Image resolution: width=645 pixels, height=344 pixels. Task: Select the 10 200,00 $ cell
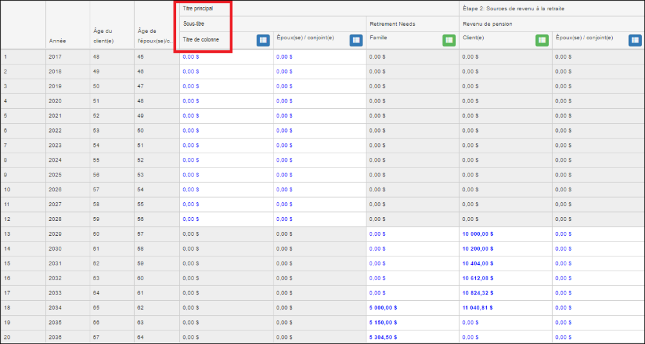click(x=506, y=249)
